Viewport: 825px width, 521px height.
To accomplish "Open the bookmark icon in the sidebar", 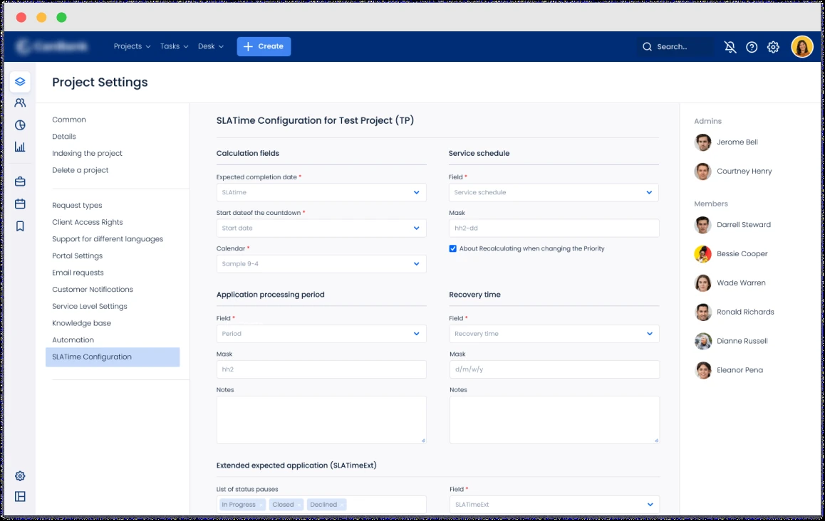I will point(20,226).
